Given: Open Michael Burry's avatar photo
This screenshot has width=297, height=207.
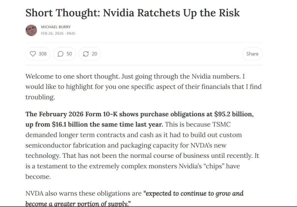Looking at the screenshot, I should pyautogui.click(x=31, y=30).
